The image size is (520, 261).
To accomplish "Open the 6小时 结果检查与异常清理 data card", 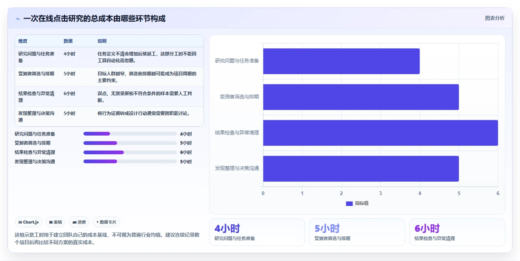I will [457, 232].
